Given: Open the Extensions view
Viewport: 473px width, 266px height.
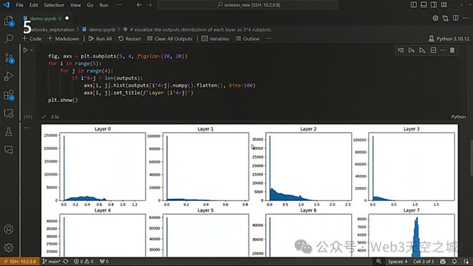Looking at the screenshot, I should 9,95.
